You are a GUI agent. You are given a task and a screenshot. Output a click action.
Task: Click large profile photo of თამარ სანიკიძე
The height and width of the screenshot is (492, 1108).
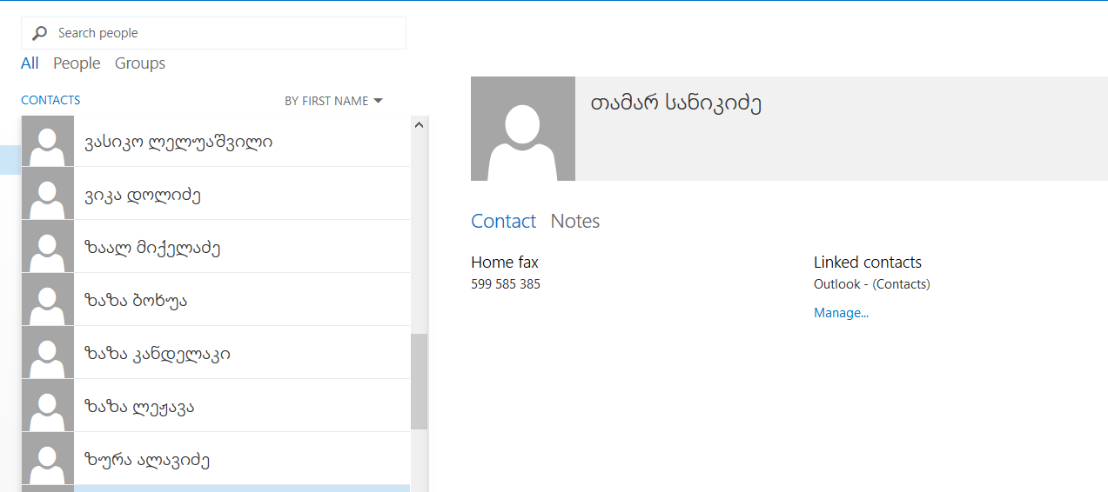tap(522, 129)
